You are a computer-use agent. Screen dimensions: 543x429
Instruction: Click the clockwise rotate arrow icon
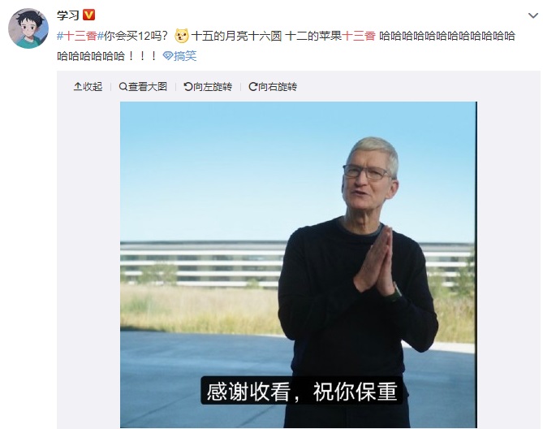pos(253,87)
